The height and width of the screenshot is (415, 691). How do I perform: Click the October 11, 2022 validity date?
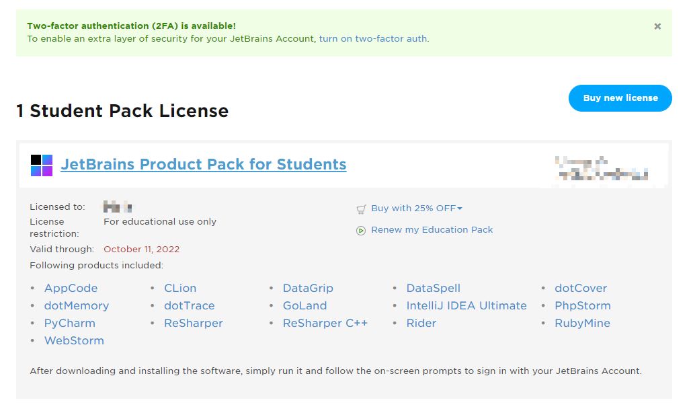(x=141, y=249)
